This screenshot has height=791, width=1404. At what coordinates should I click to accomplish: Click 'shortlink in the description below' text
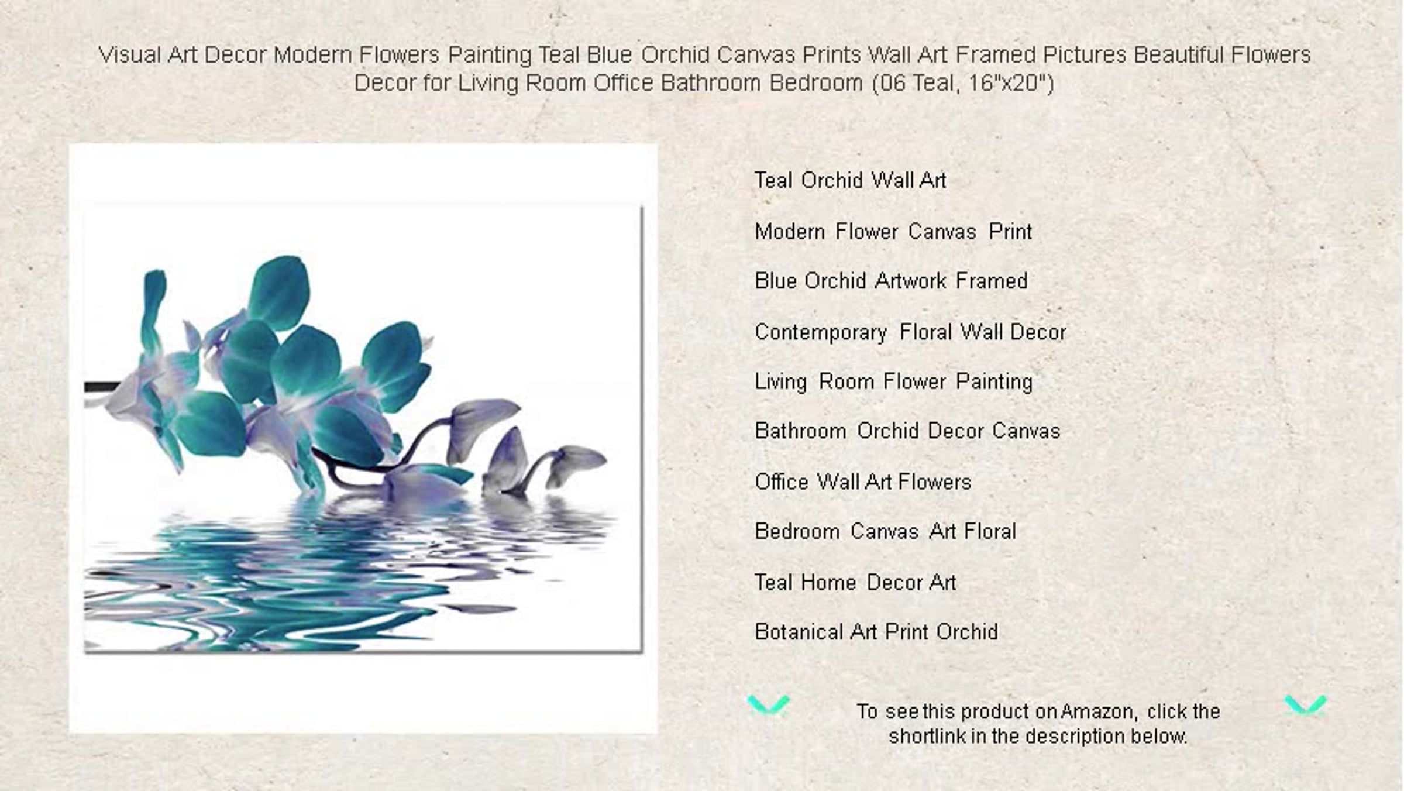[1038, 736]
